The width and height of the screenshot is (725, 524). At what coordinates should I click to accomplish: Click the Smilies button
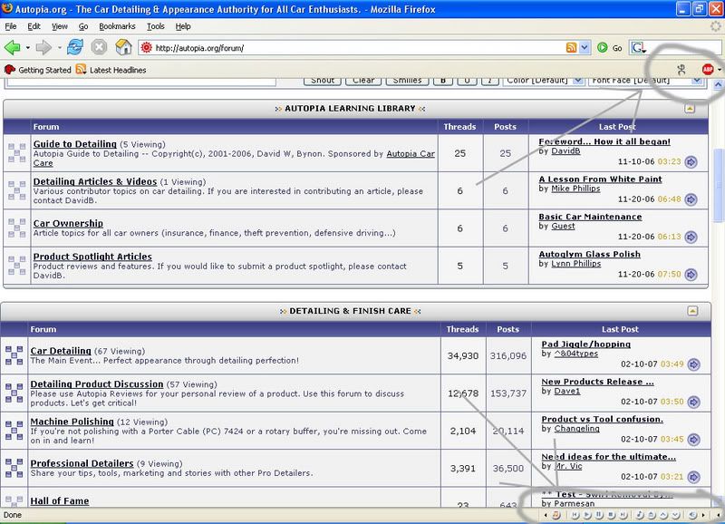[x=407, y=81]
